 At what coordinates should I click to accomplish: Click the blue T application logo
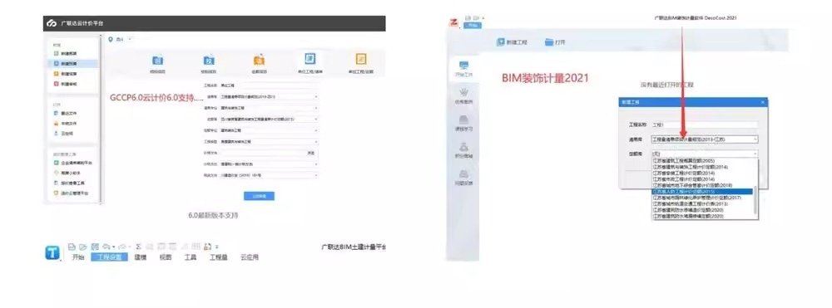(52, 253)
